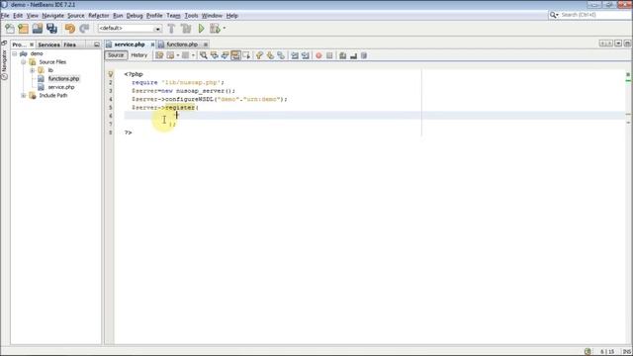Open the File menu
633x356 pixels.
[5, 16]
